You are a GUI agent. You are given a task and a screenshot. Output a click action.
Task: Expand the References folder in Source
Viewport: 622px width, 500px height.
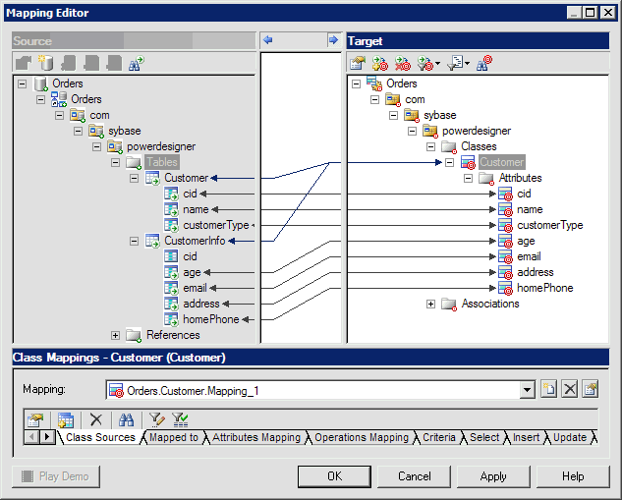(x=115, y=335)
